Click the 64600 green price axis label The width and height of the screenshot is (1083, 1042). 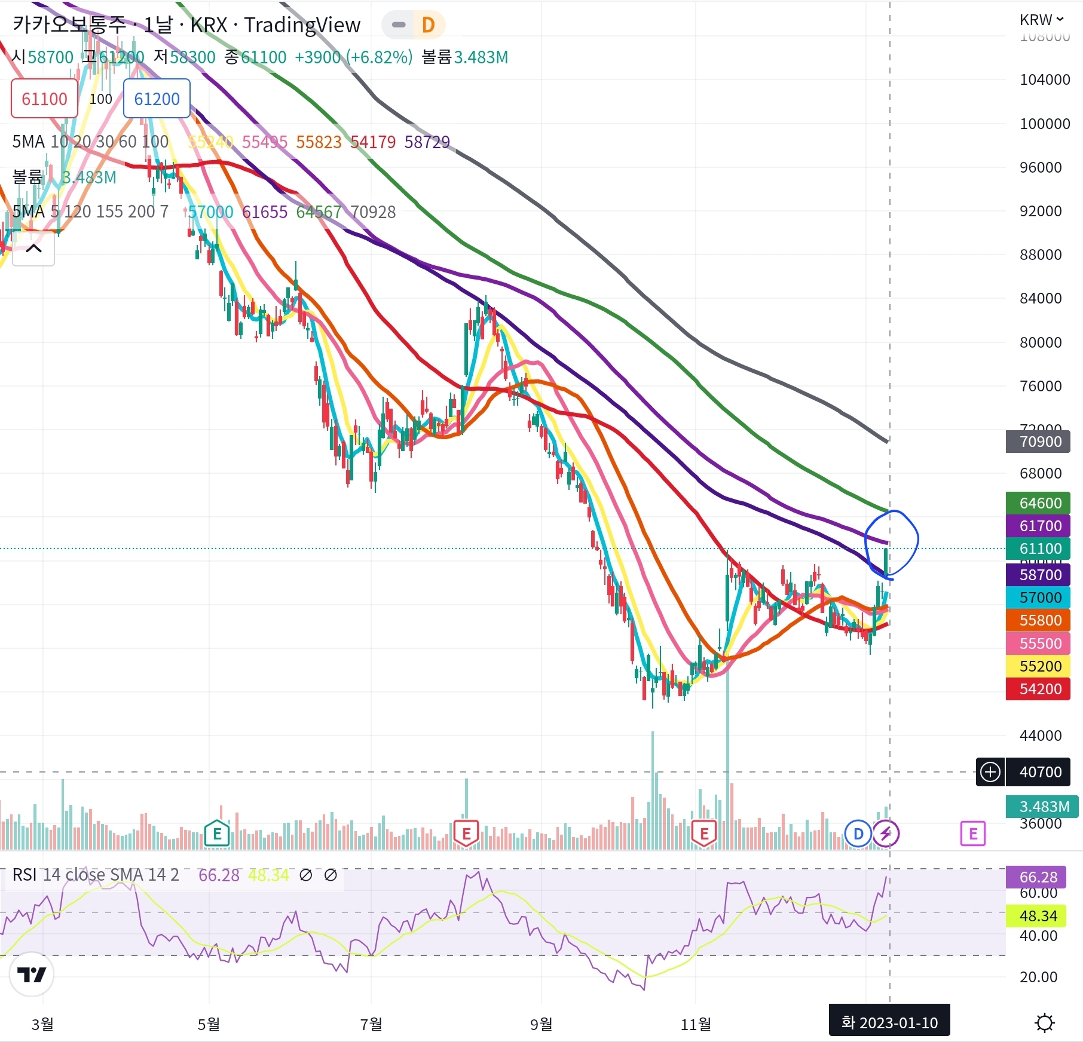point(1038,503)
